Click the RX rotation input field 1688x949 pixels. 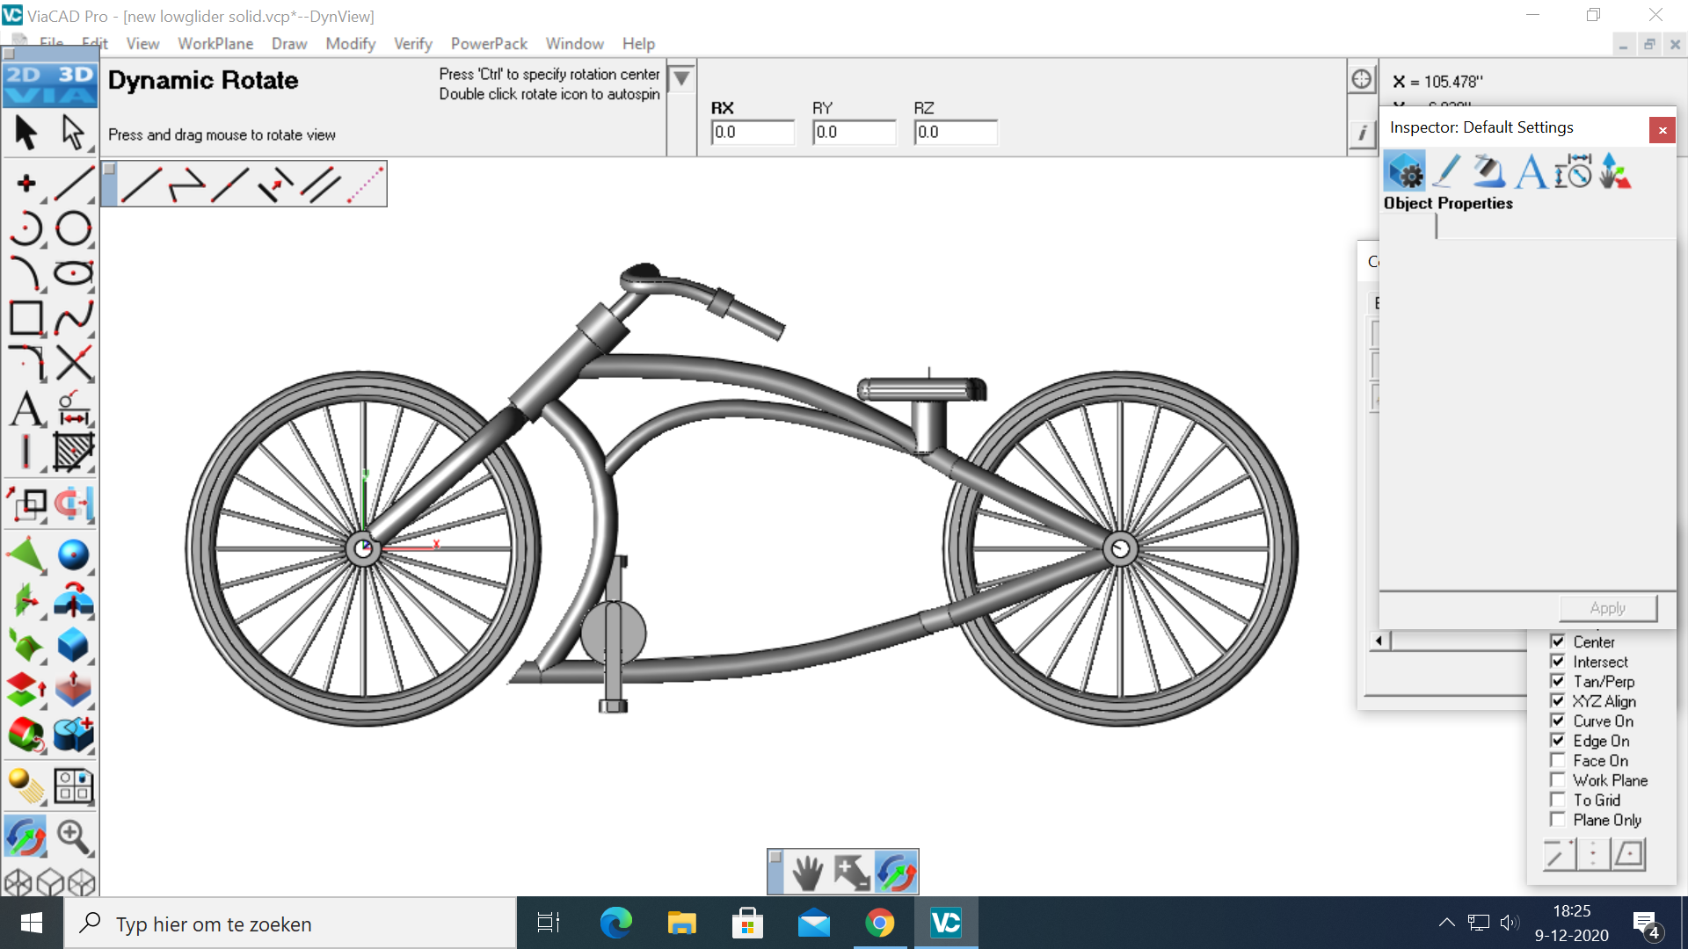pos(752,132)
